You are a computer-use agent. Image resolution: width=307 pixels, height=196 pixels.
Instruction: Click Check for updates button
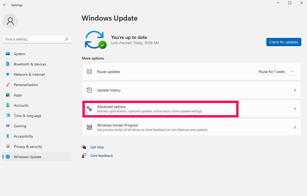(x=284, y=42)
